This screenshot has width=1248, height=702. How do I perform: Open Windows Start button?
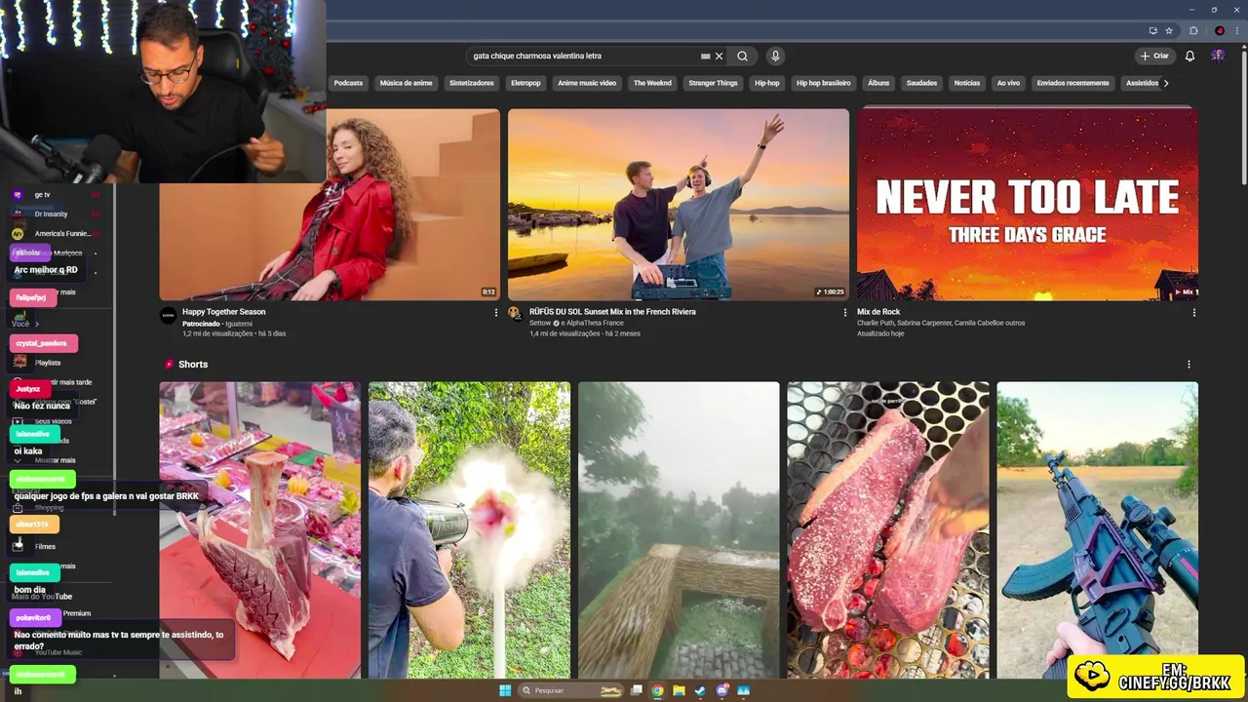505,690
